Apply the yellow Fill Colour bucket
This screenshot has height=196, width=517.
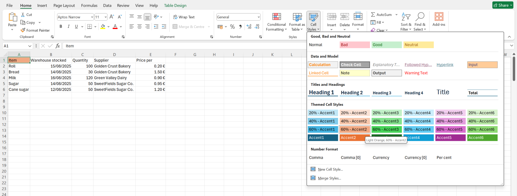coord(103,26)
